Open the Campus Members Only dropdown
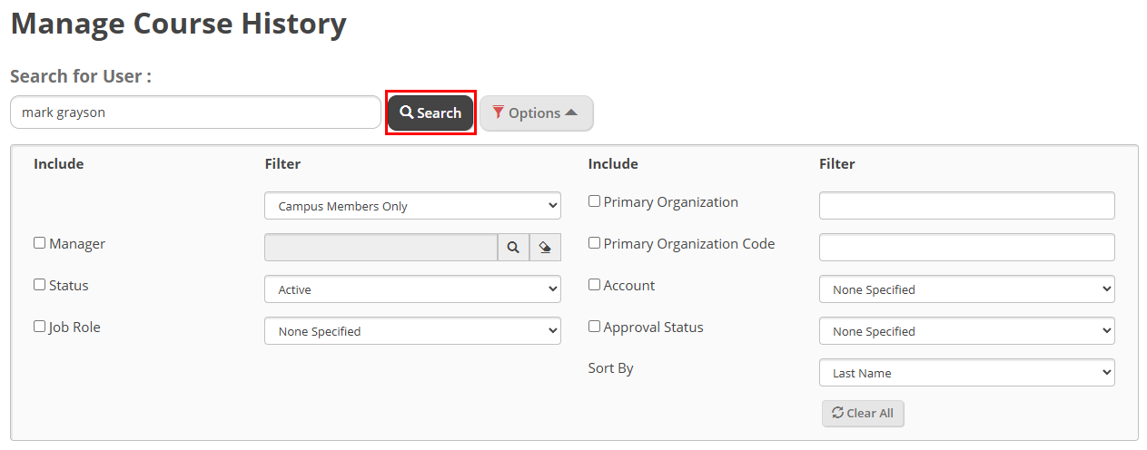1147x450 pixels. coord(412,206)
